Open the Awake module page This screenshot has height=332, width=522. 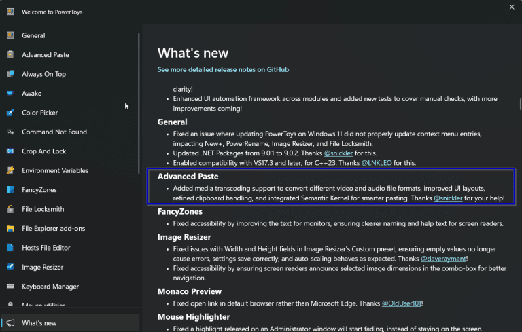pyautogui.click(x=69, y=93)
